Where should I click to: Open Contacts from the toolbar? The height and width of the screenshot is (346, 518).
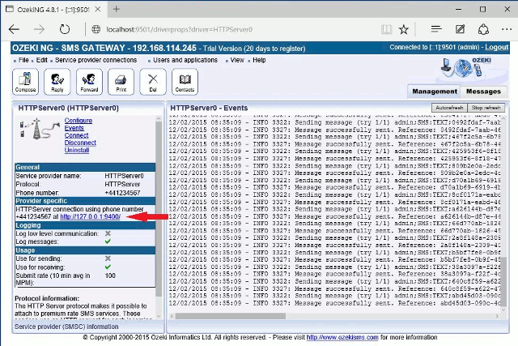point(185,82)
